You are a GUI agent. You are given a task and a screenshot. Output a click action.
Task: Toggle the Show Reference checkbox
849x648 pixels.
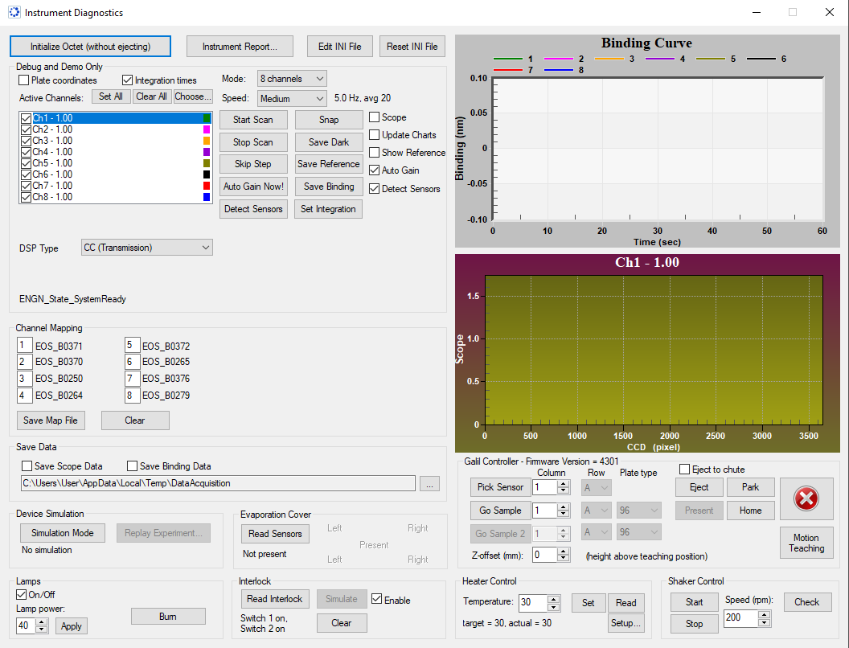pyautogui.click(x=374, y=153)
